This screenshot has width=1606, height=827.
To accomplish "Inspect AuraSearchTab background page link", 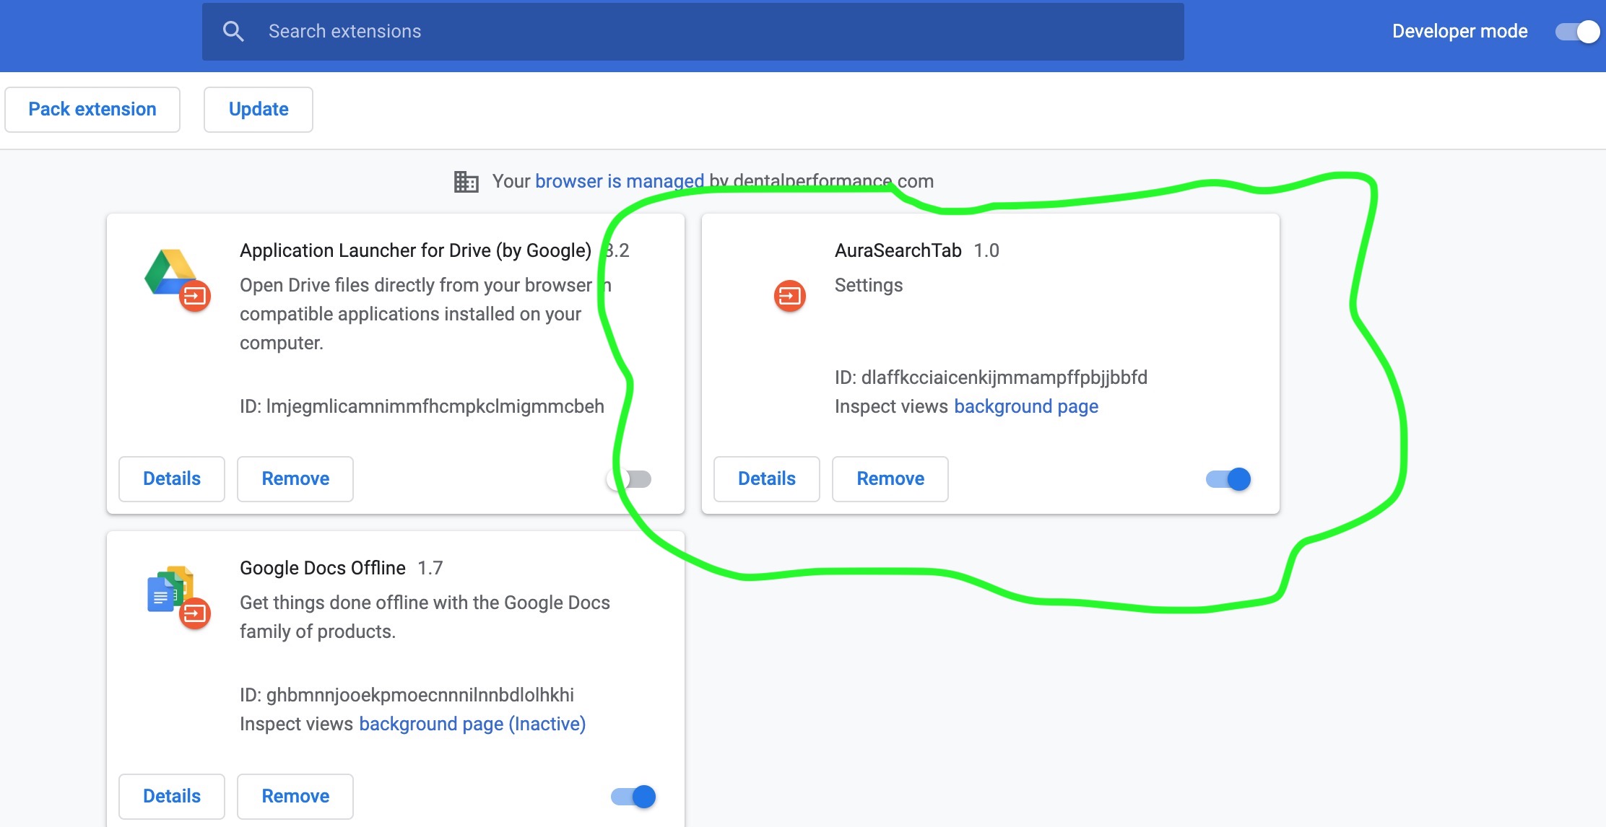I will pos(1026,406).
